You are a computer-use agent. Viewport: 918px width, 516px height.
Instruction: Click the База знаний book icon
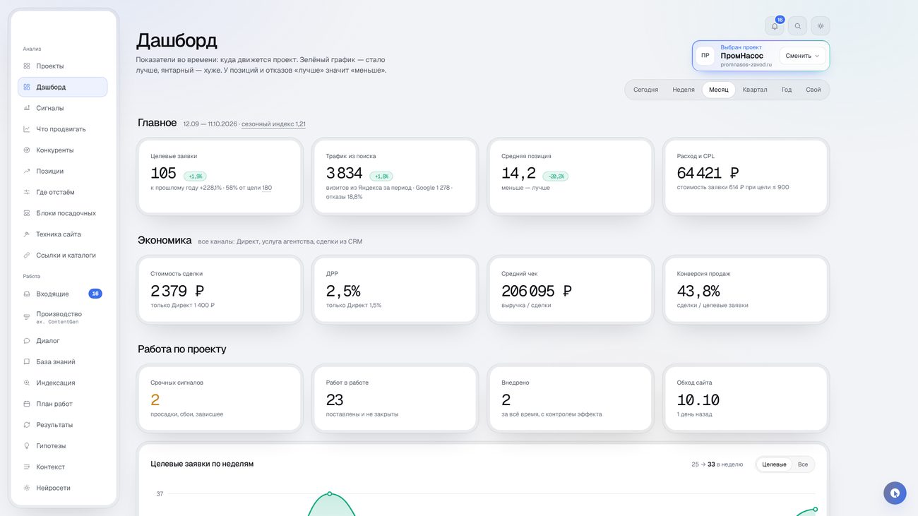[27, 362]
